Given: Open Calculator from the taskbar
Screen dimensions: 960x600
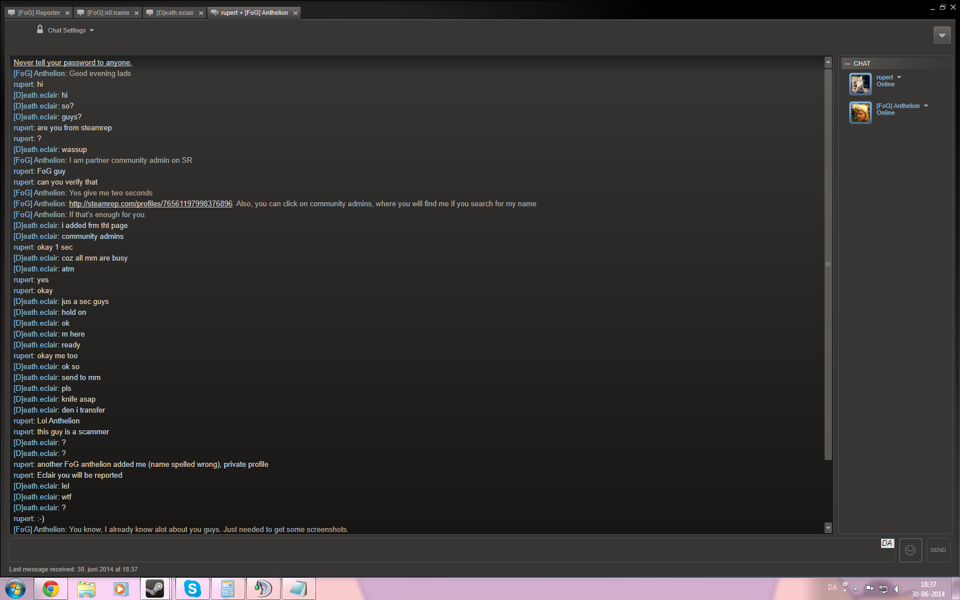Looking at the screenshot, I should pyautogui.click(x=228, y=589).
